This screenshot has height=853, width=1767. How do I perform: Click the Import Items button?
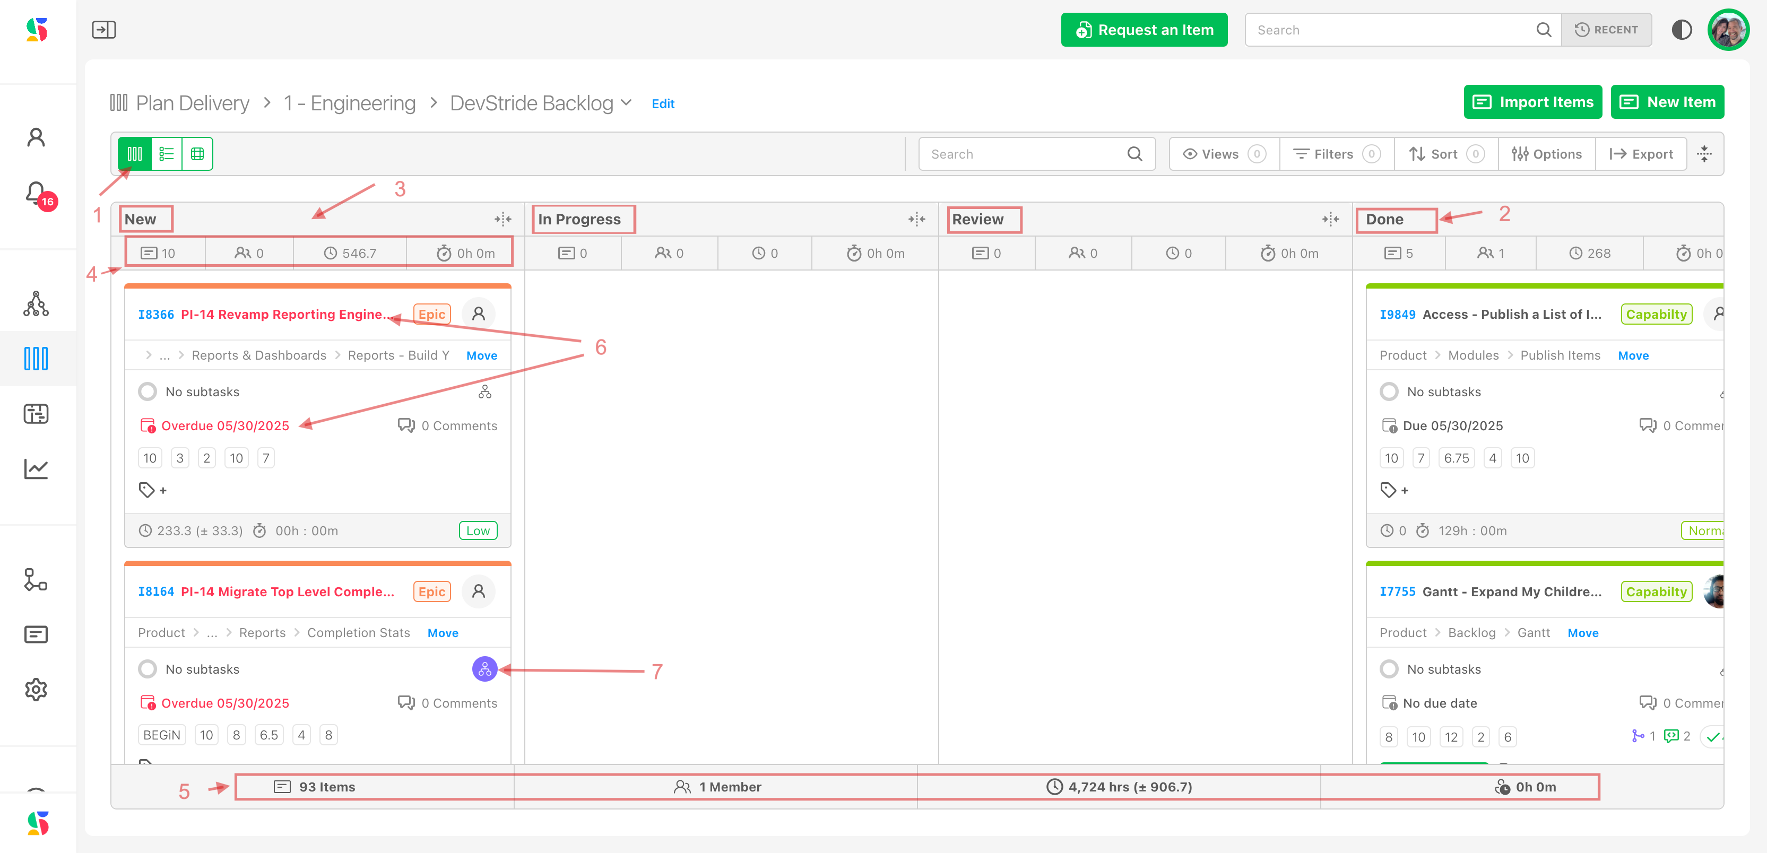coord(1532,102)
